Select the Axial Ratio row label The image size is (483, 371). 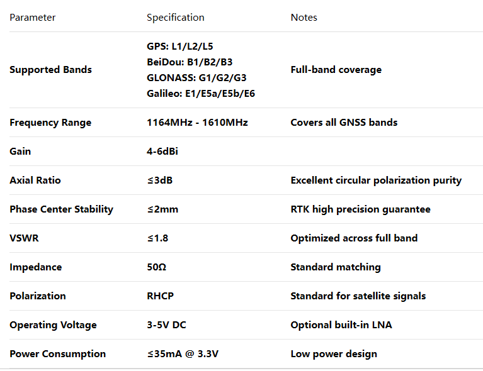point(35,180)
